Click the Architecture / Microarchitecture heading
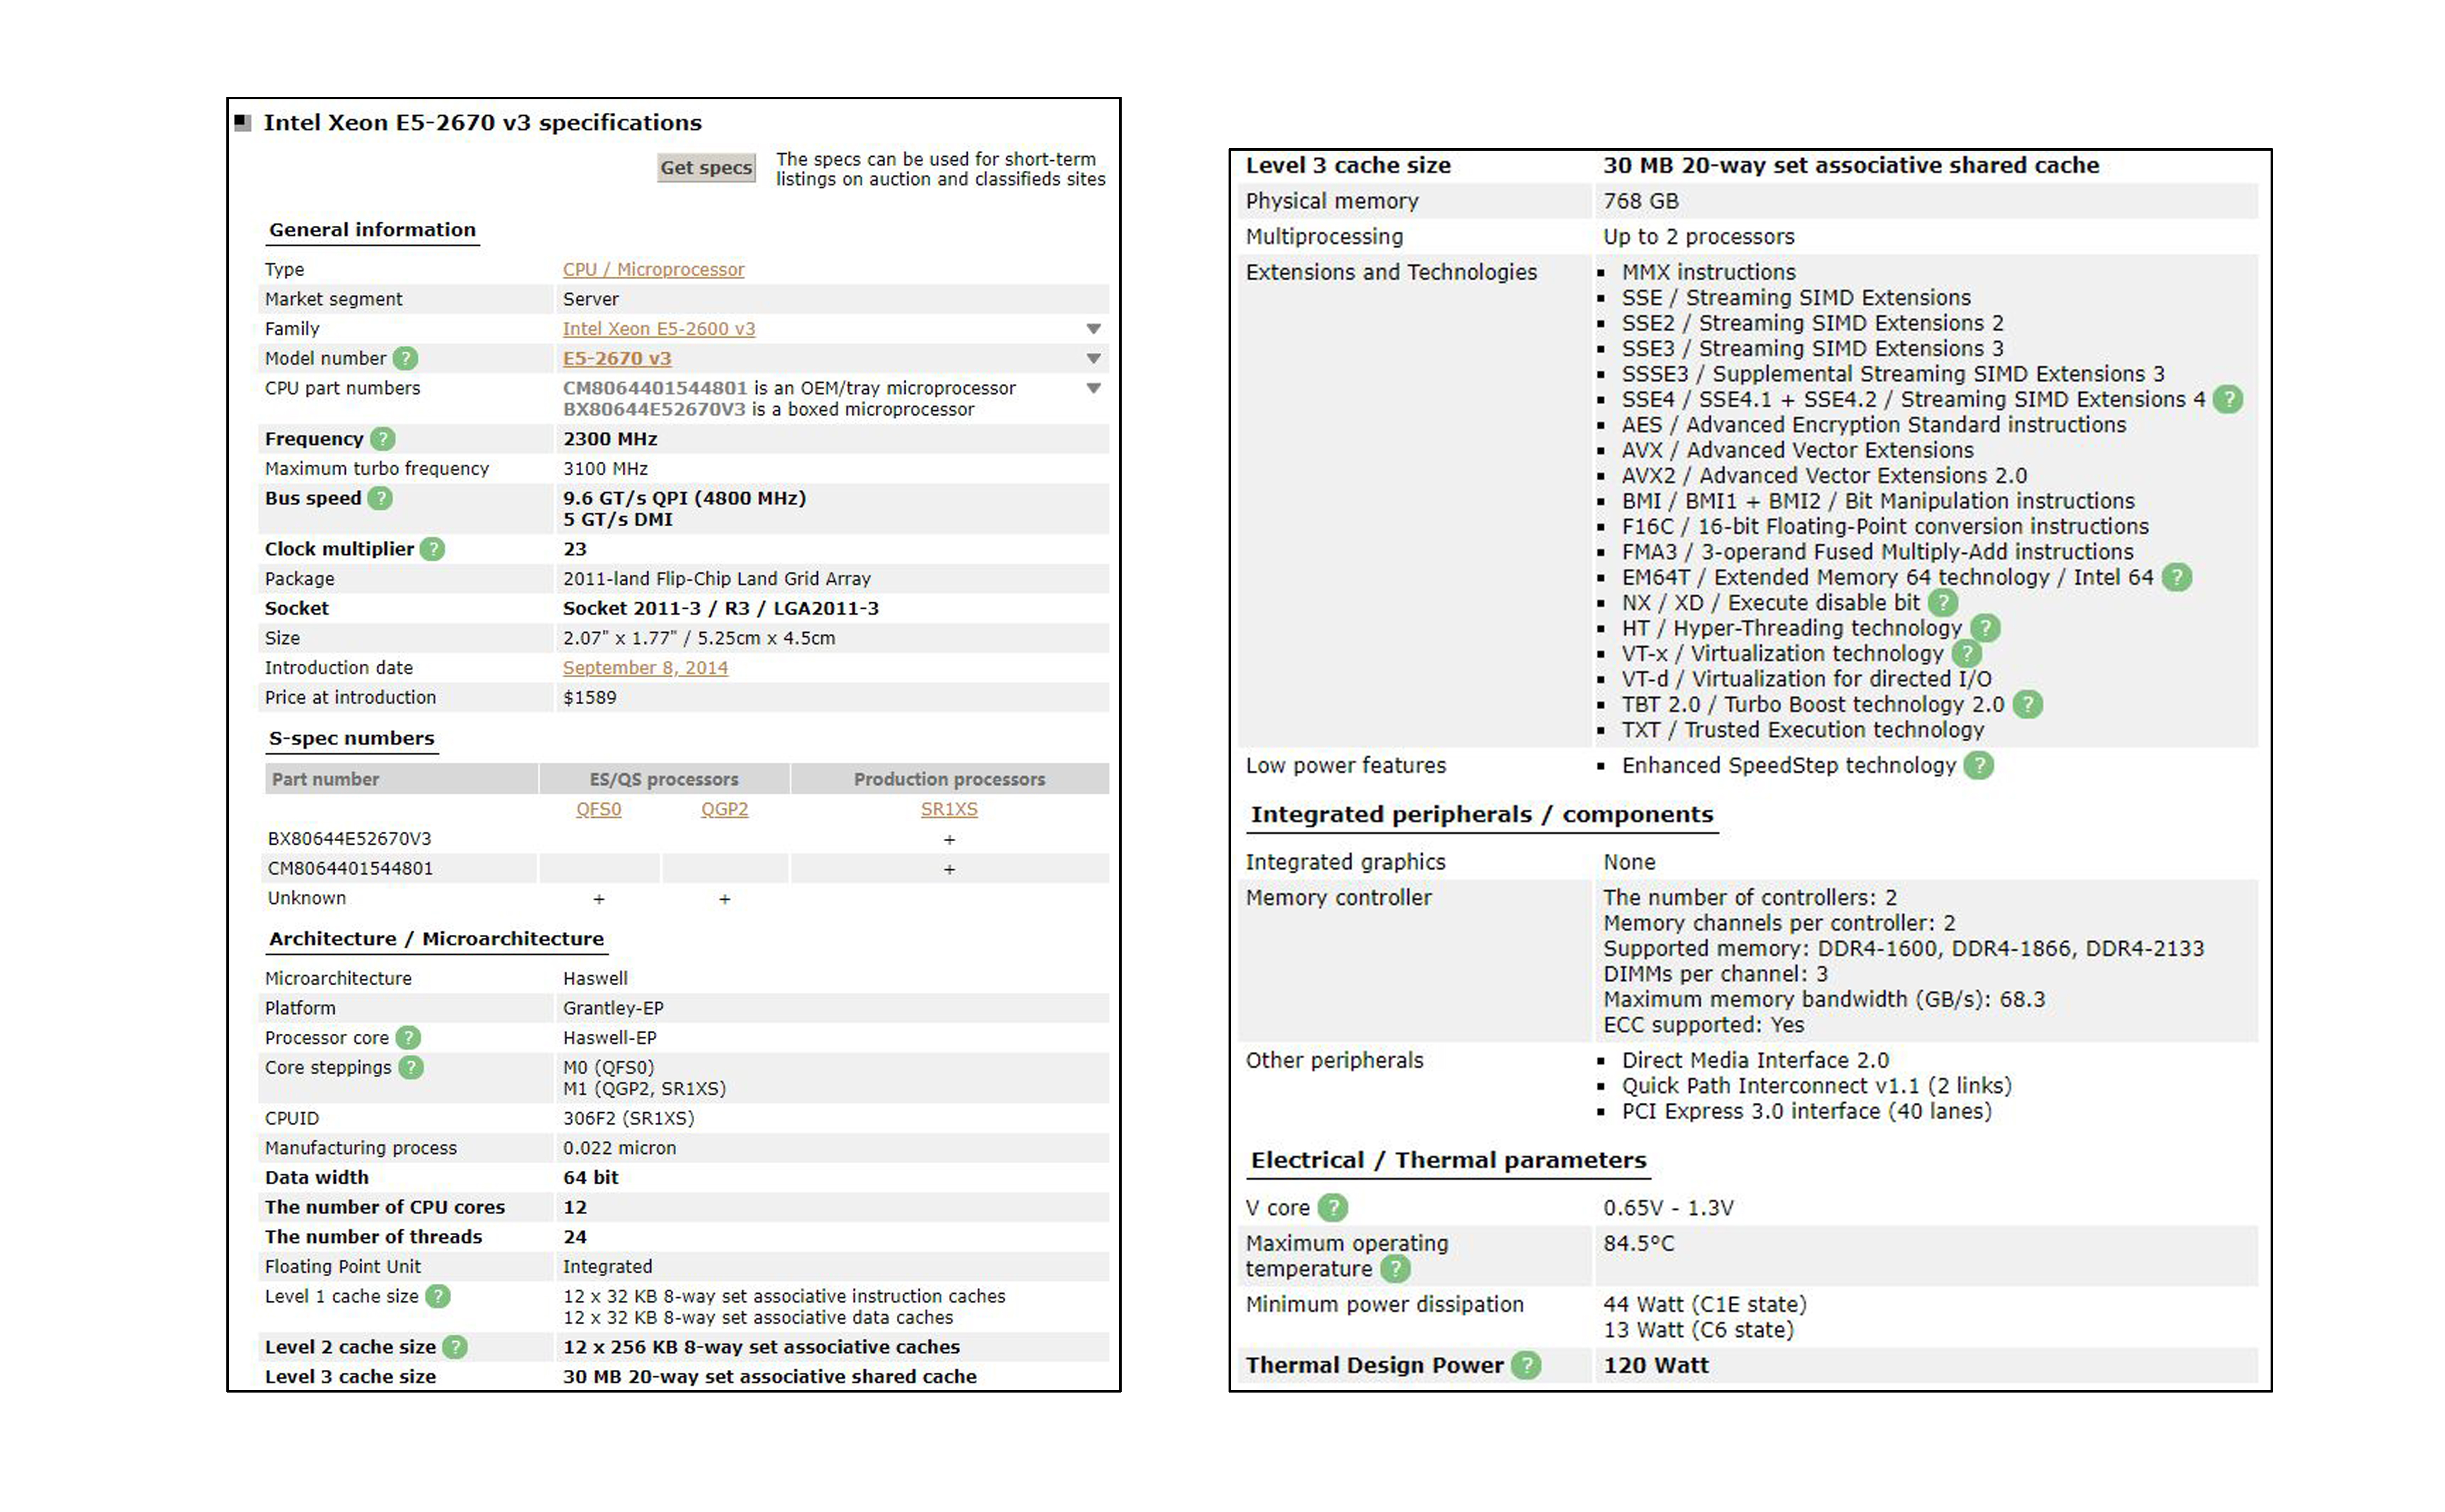This screenshot has width=2445, height=1512. point(436,939)
